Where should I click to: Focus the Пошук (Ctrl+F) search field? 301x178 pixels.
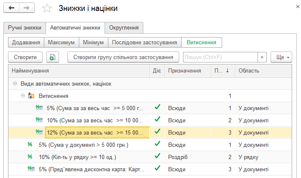pos(220,57)
